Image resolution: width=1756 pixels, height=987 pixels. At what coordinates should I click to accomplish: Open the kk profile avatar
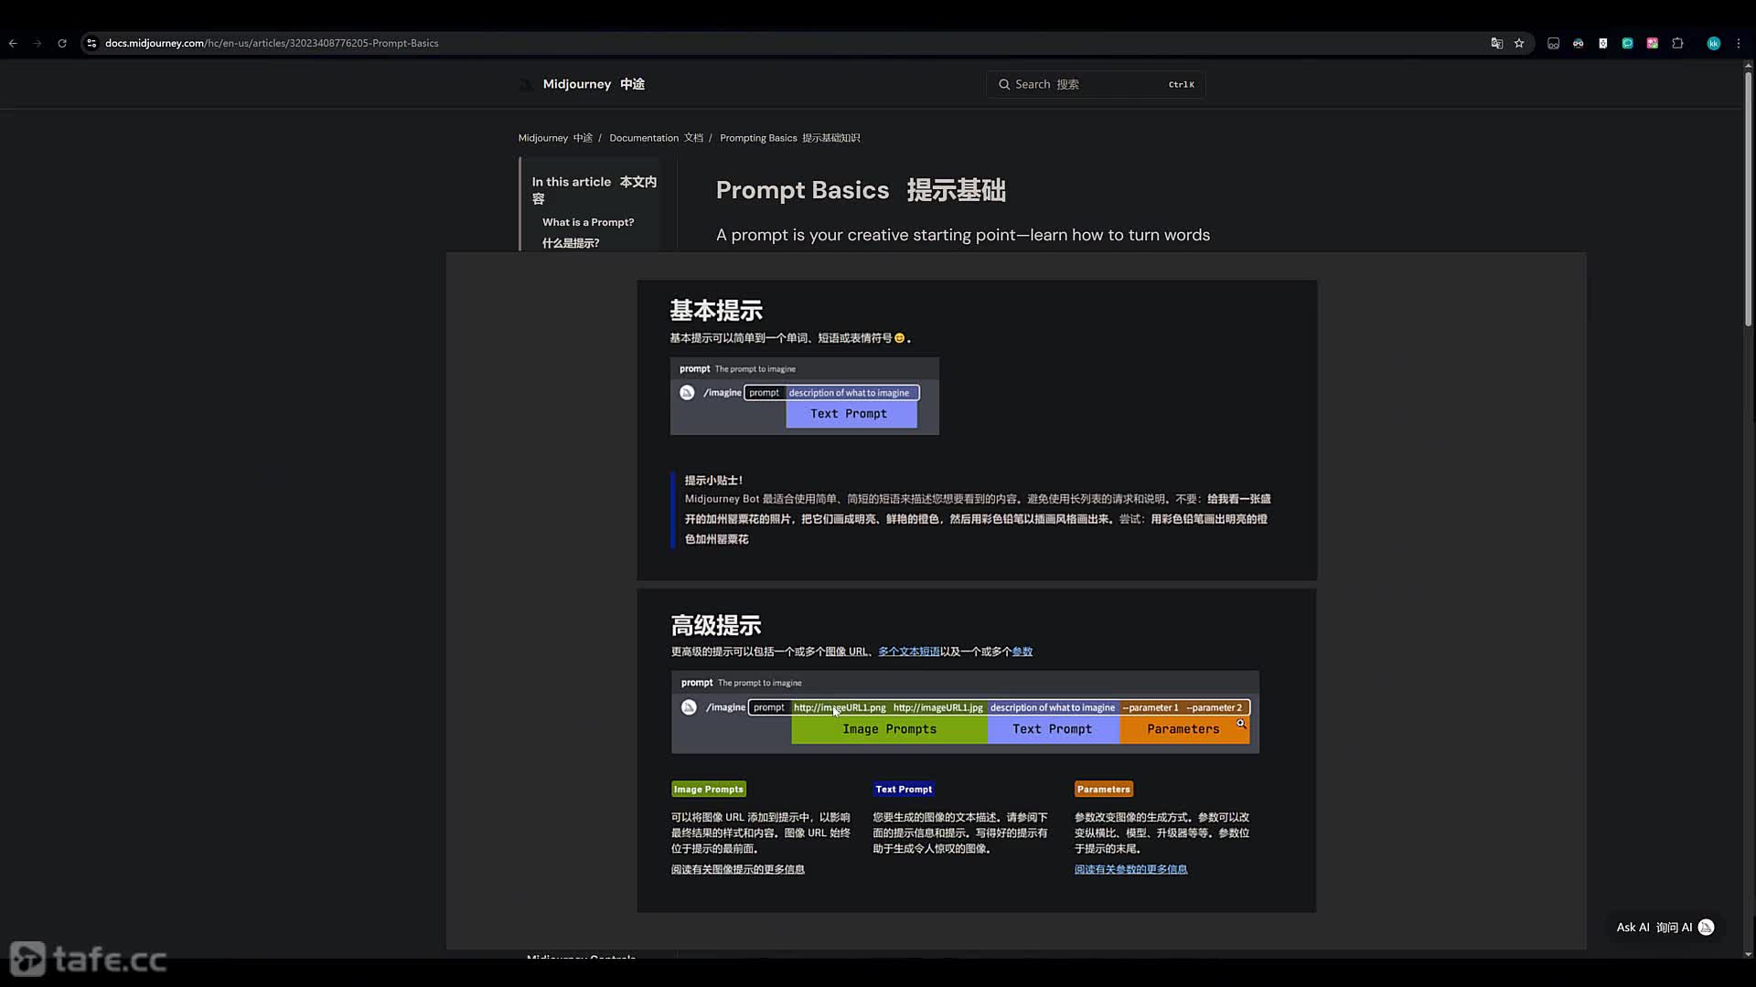click(x=1714, y=43)
